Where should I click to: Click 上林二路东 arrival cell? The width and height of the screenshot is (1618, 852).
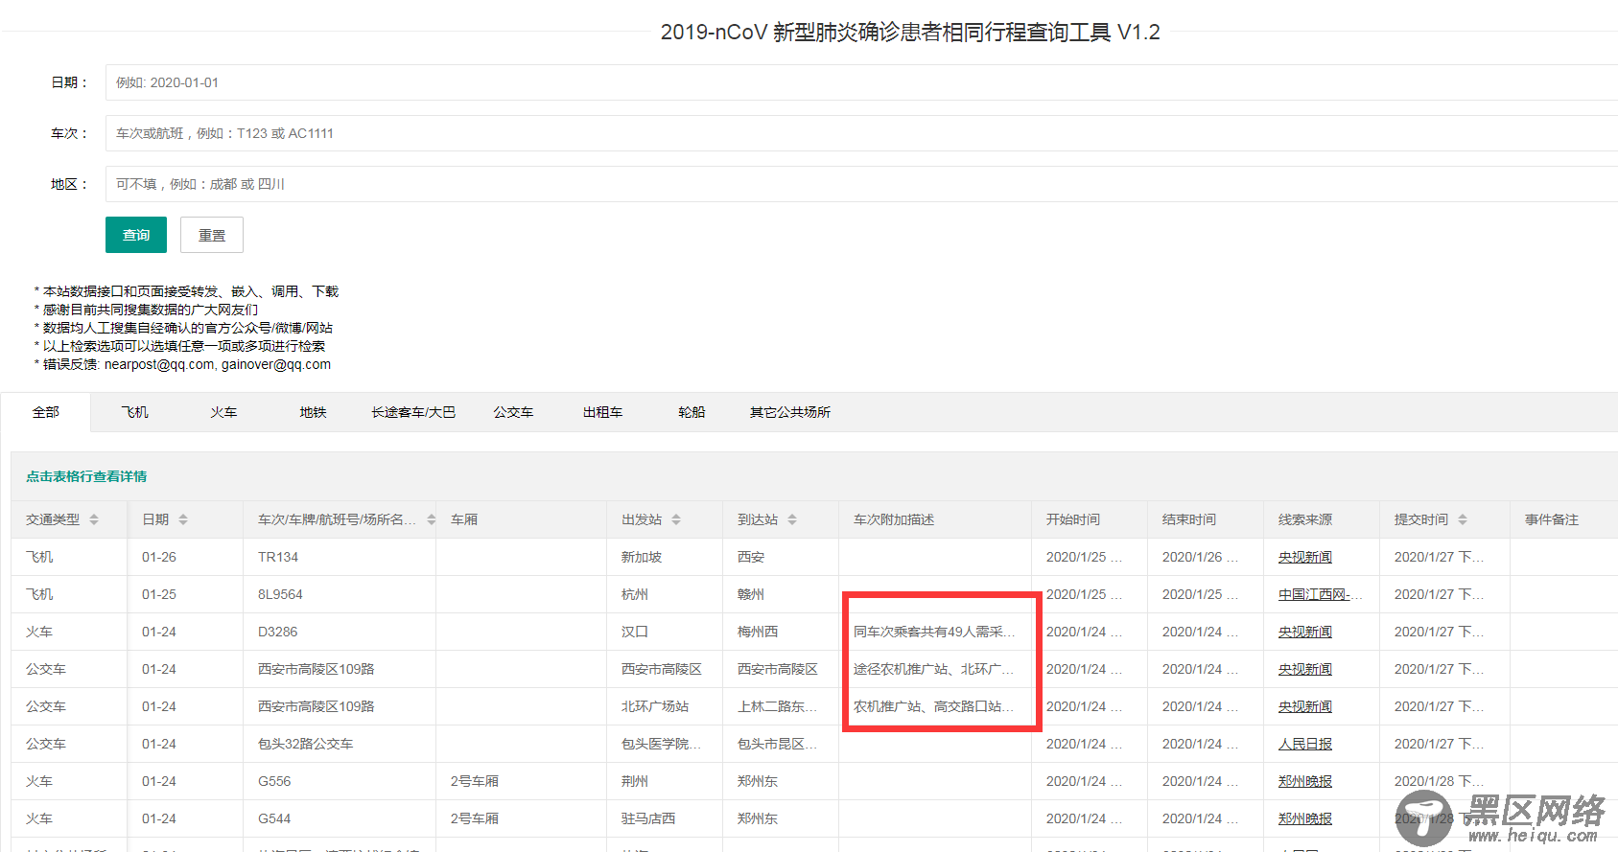pos(781,706)
